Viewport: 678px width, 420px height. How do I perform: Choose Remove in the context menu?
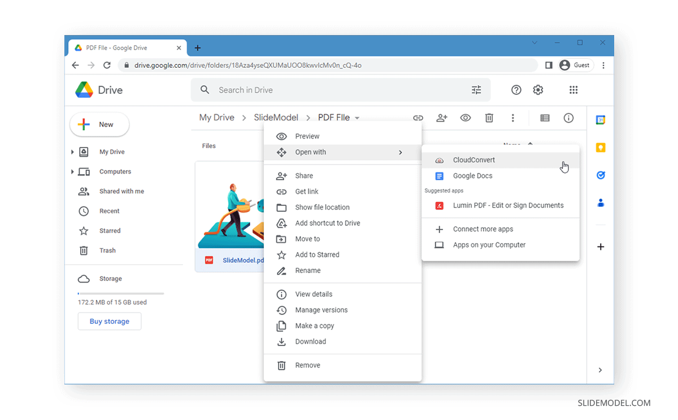coord(342,366)
